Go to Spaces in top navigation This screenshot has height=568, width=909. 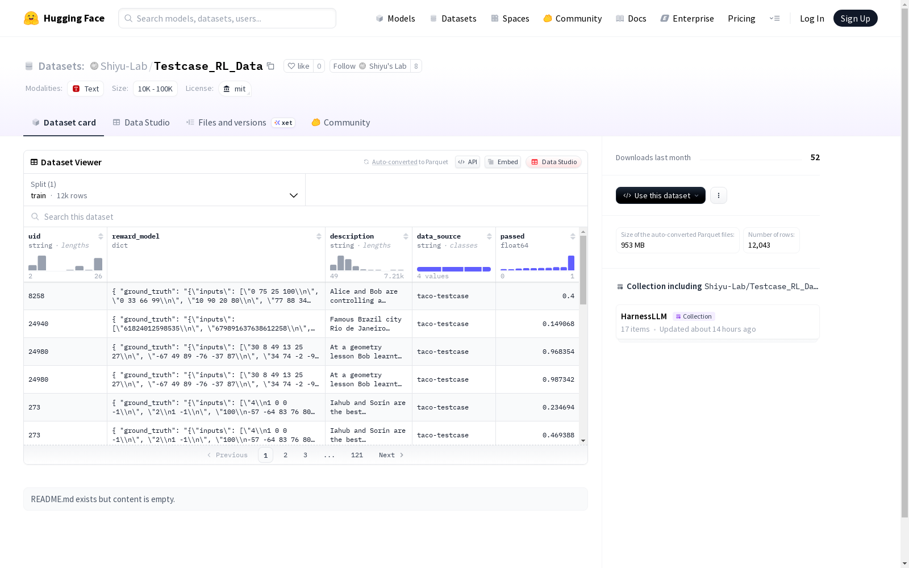(510, 18)
